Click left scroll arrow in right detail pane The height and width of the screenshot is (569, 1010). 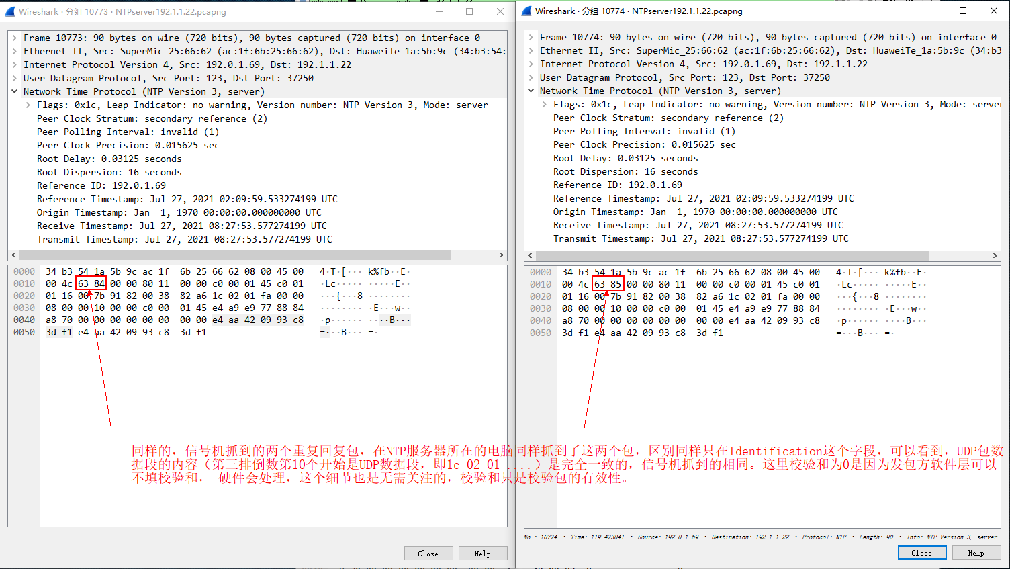coord(530,256)
